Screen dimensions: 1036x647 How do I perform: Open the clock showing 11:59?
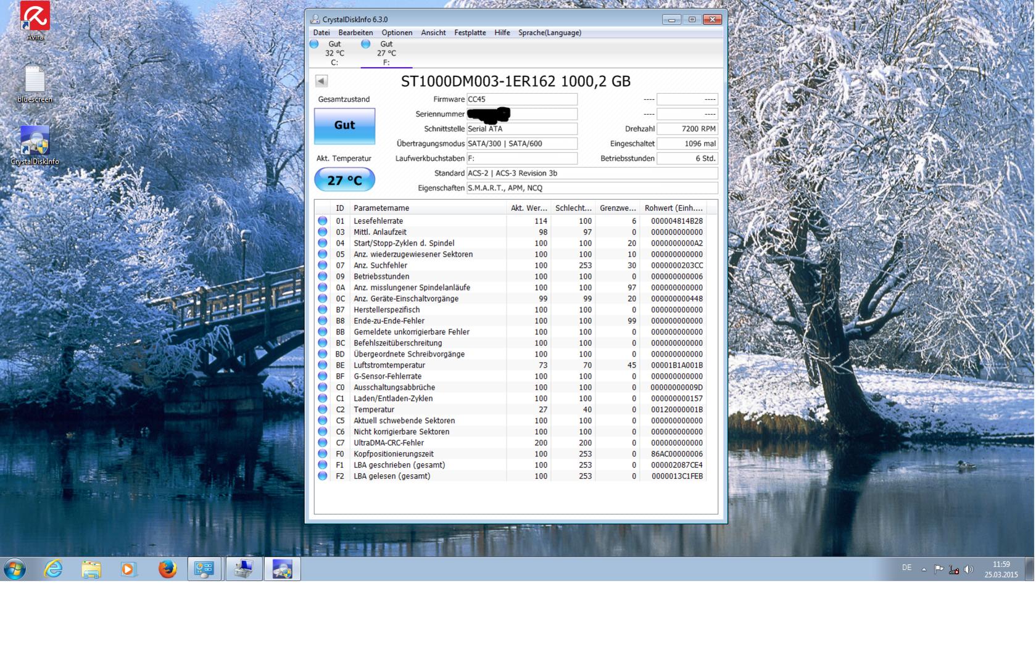[x=1001, y=569]
